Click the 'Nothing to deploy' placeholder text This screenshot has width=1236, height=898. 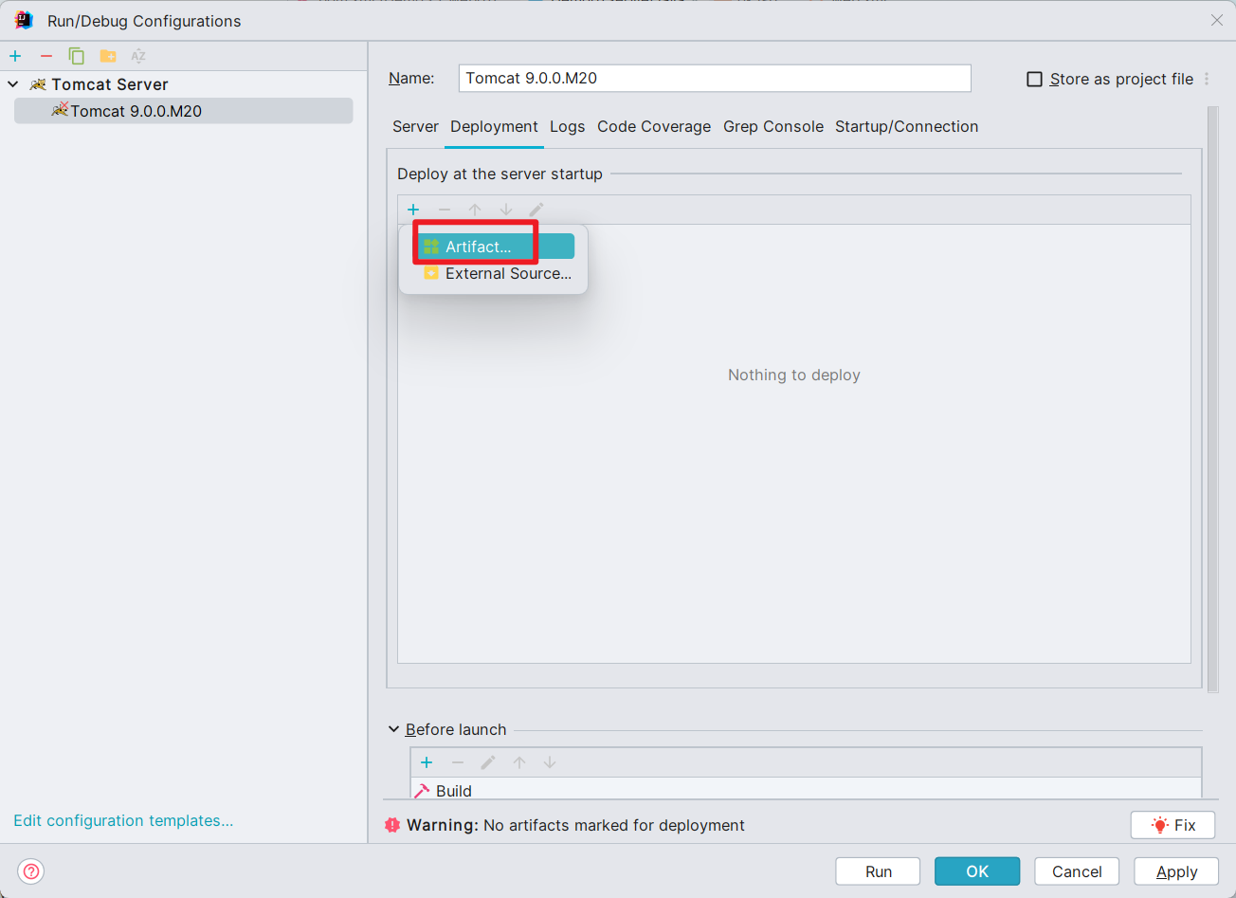(794, 375)
